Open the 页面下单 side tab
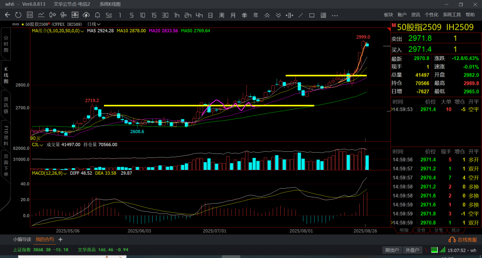Screen dimensions: 482x258 pos(6,165)
